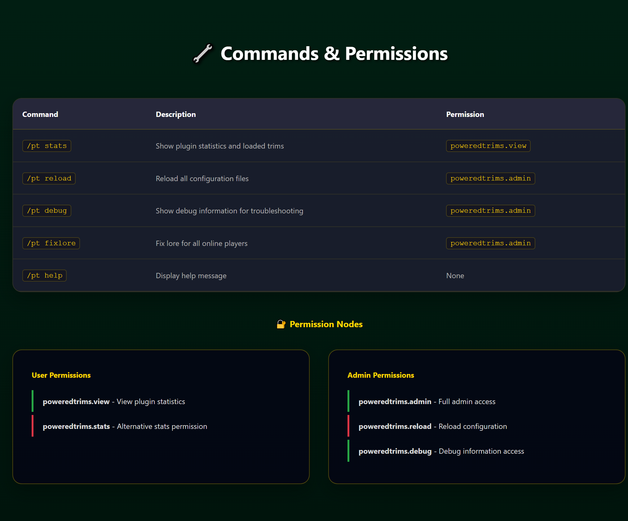Click the User Permissions card title
This screenshot has width=628, height=521.
coord(61,375)
